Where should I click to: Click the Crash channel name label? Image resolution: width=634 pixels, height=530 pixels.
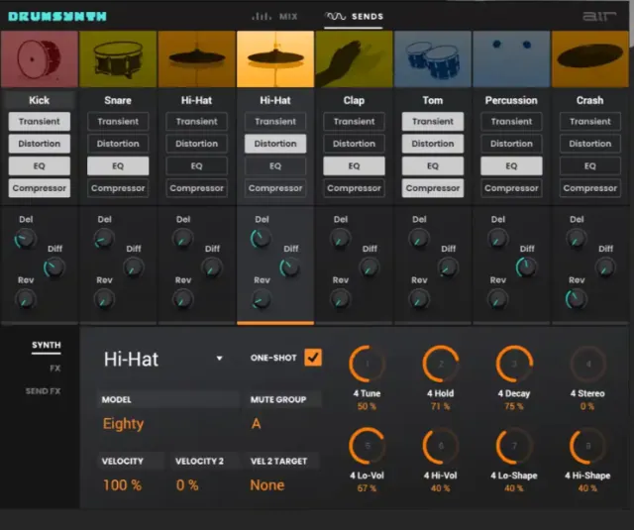pos(590,100)
